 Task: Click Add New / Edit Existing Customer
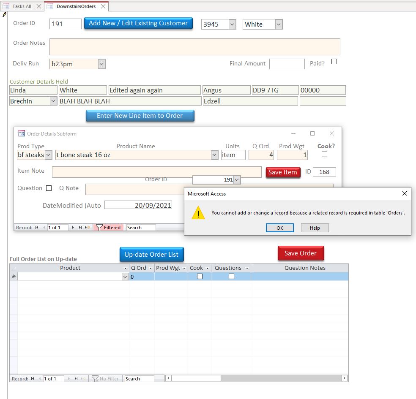(x=138, y=23)
